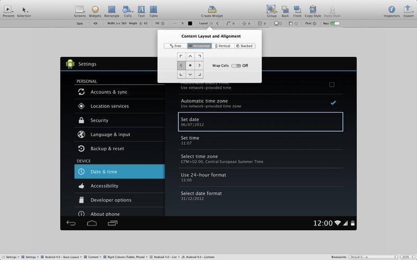Align content to the center
Screen dimensions: 417x260
click(x=190, y=66)
